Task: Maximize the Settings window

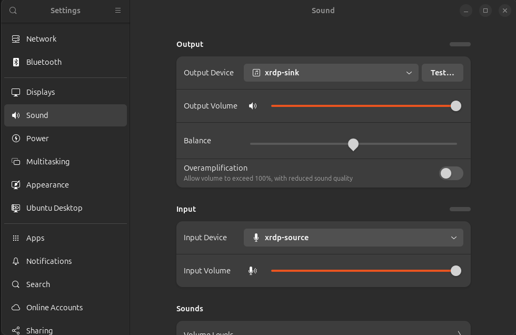Action: (485, 11)
